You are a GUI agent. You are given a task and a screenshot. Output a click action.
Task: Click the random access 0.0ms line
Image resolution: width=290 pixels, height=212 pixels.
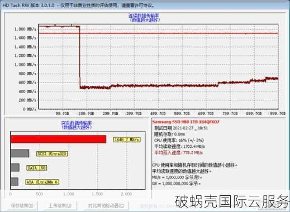(169, 134)
